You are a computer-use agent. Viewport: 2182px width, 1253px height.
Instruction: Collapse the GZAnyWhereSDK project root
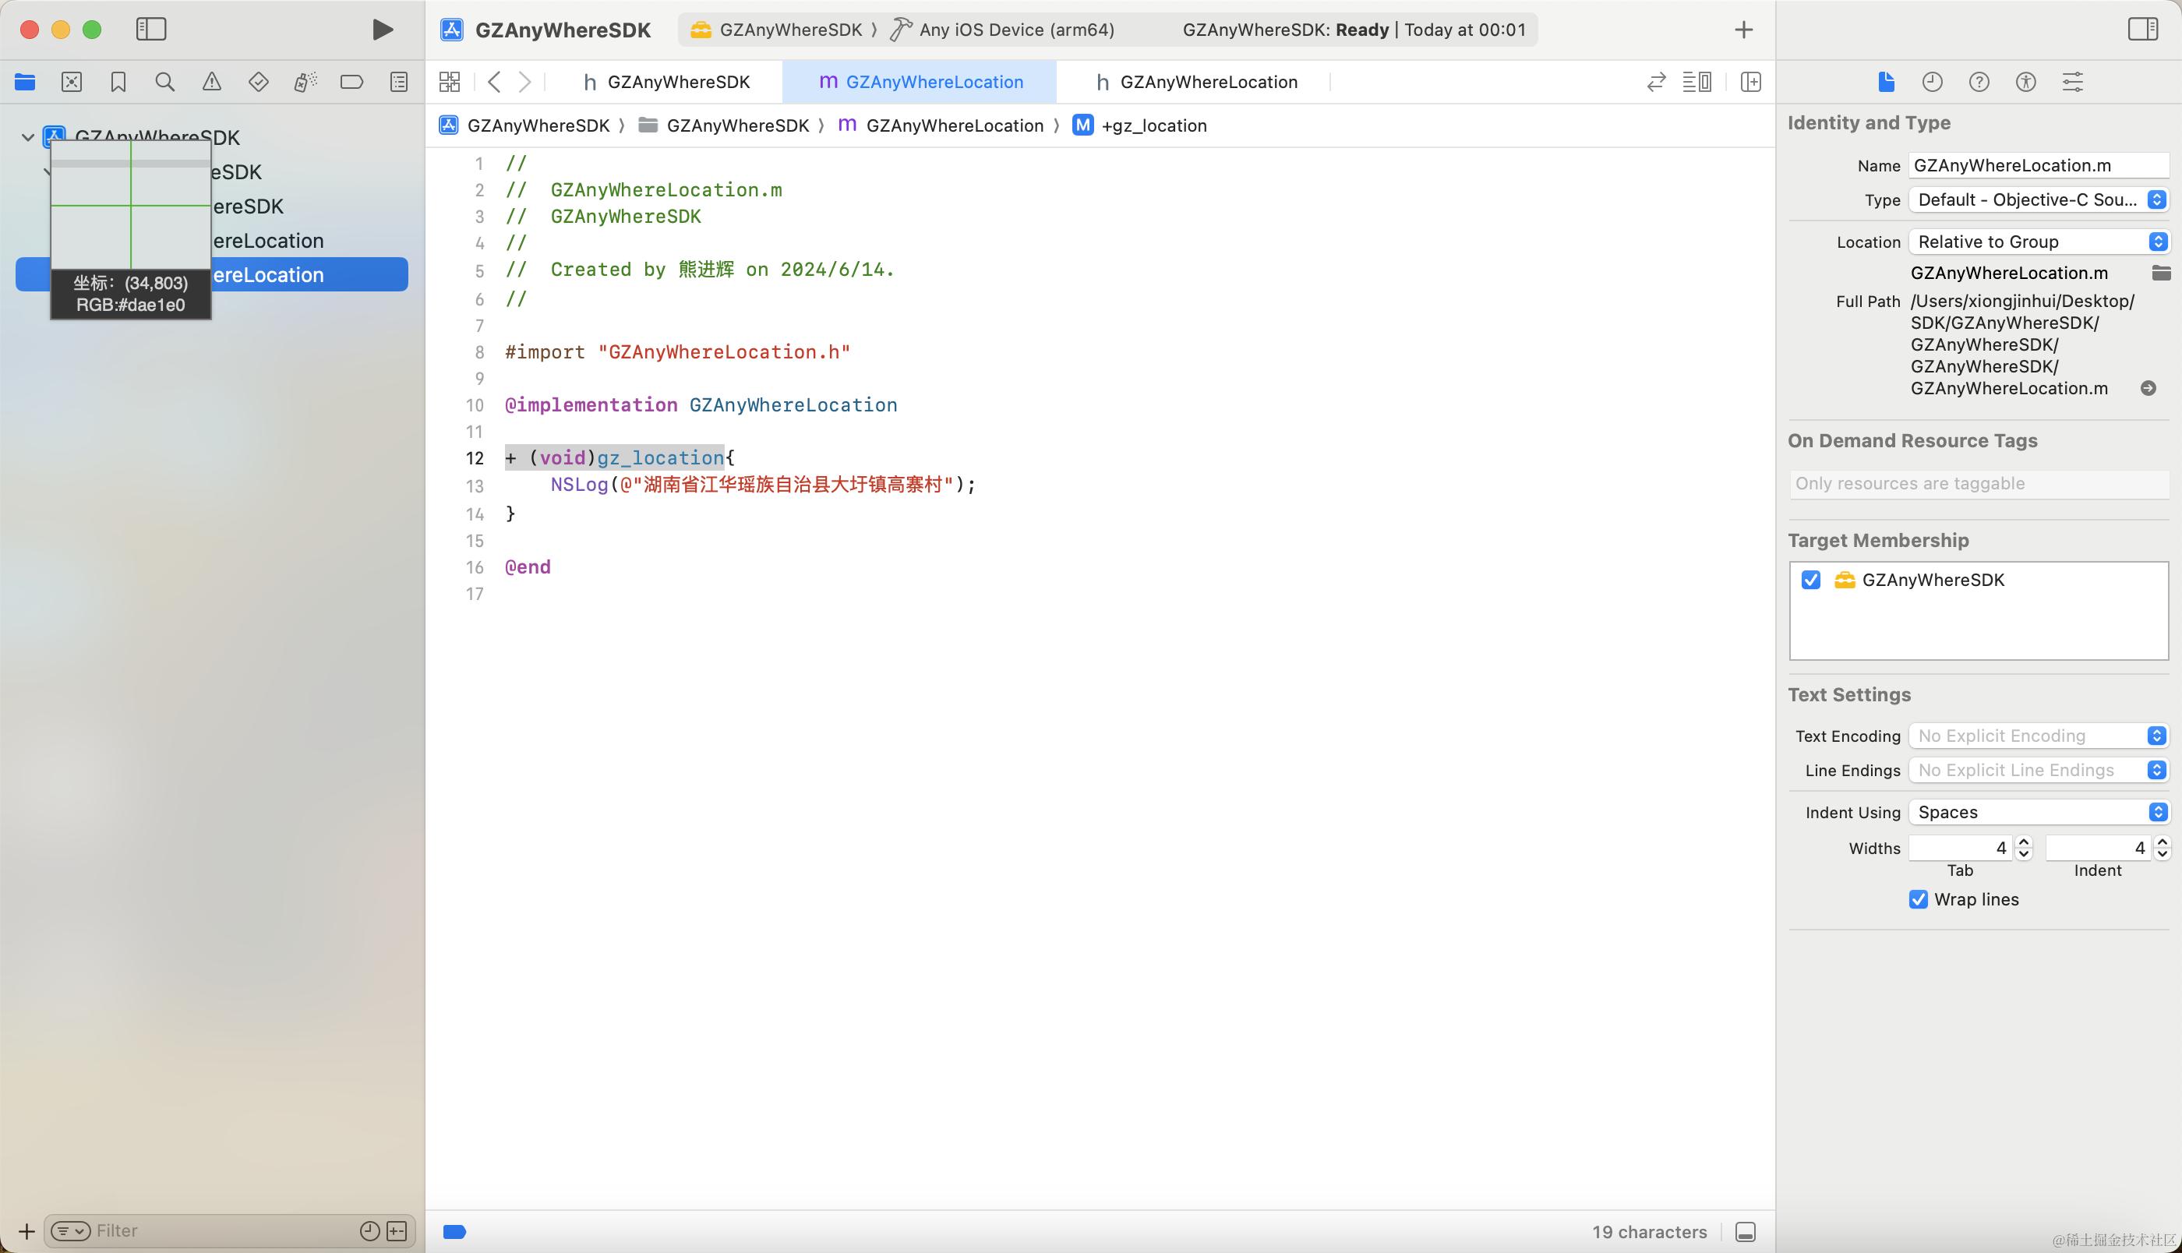coord(27,137)
